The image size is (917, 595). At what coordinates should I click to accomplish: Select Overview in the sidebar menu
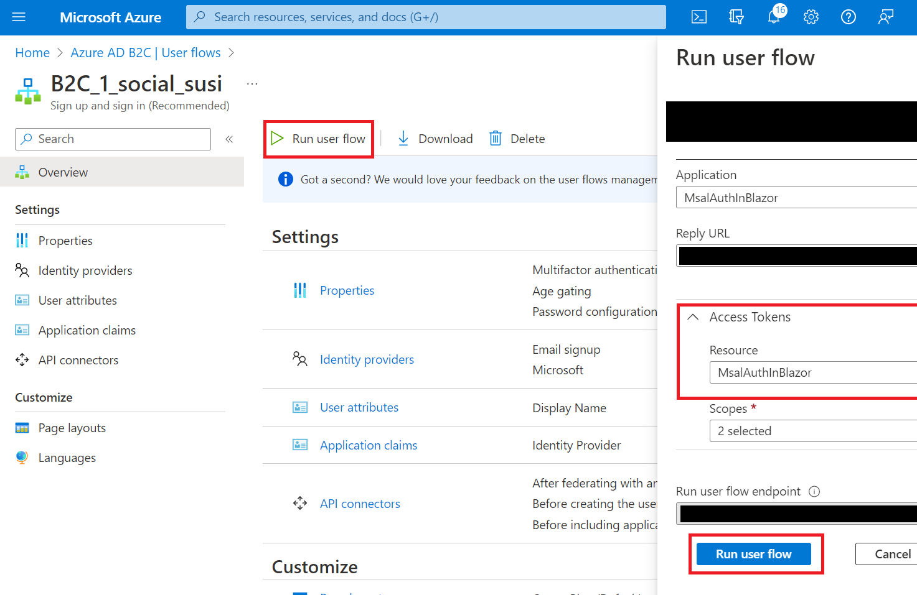click(x=122, y=172)
